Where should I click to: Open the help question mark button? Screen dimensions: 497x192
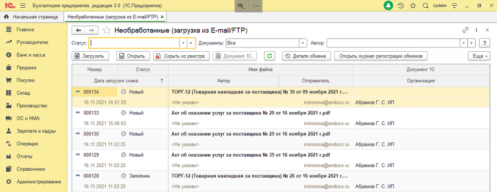pos(484,43)
